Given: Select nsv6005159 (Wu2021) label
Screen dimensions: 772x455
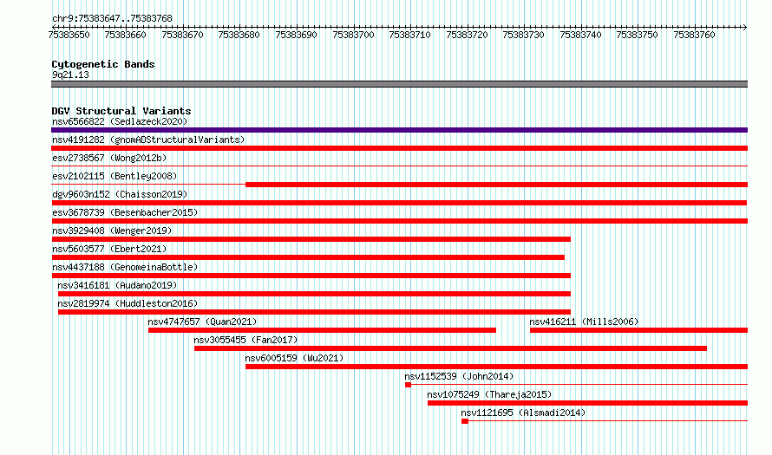Looking at the screenshot, I should (294, 358).
